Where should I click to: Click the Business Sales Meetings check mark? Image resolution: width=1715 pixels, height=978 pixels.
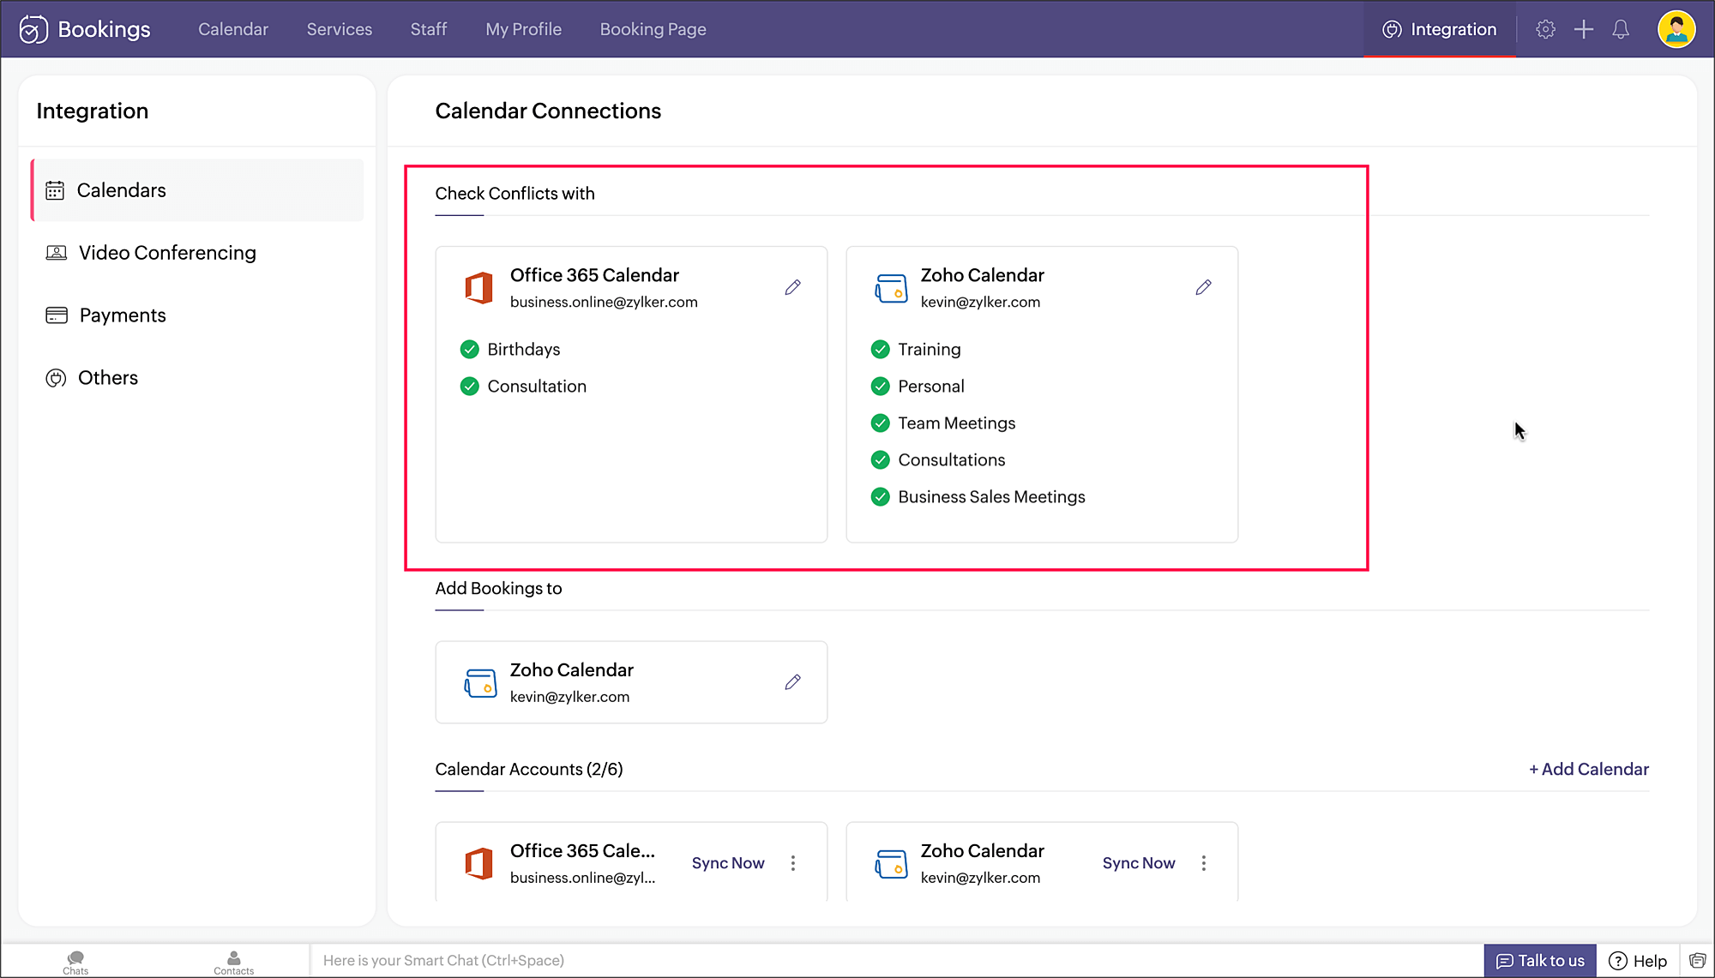click(x=880, y=496)
